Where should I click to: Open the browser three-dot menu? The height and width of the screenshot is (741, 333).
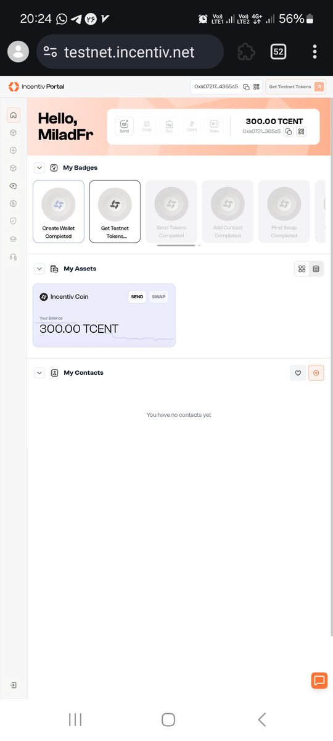[x=314, y=52]
